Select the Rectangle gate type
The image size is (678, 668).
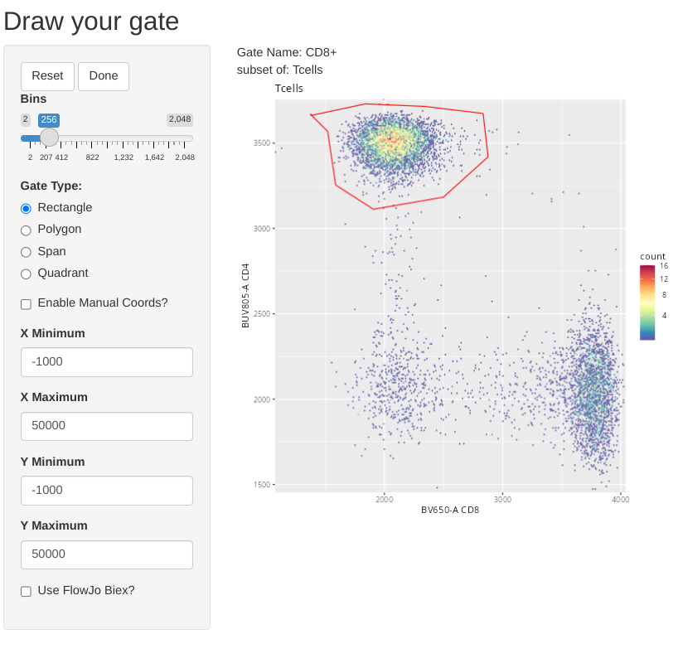(26, 208)
